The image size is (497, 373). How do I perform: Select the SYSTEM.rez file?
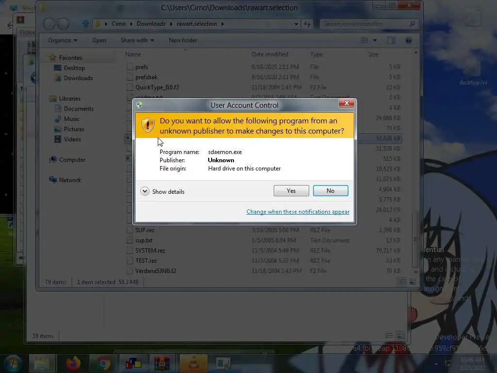point(150,251)
